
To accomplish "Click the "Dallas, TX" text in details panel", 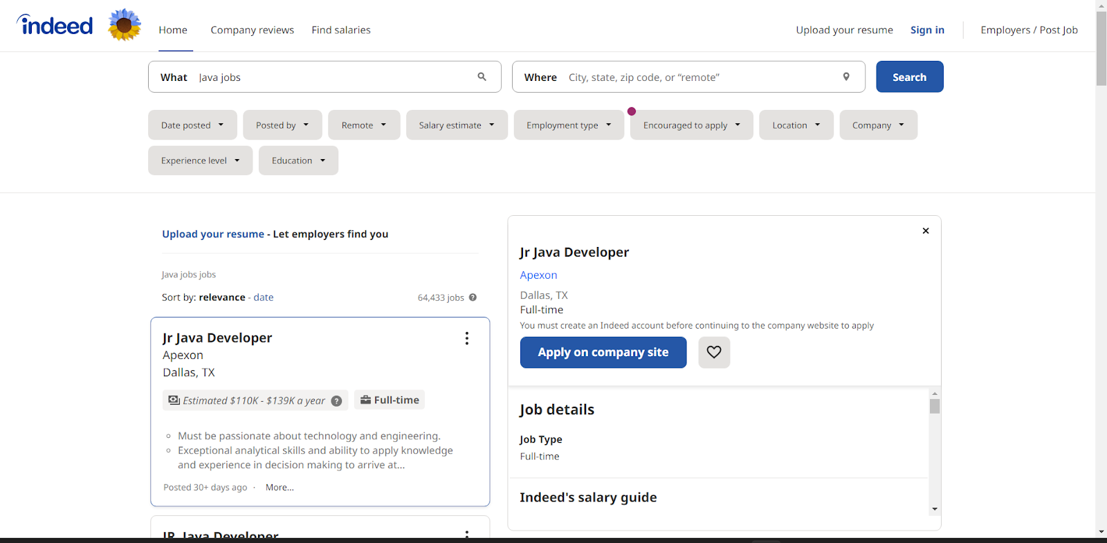I will pyautogui.click(x=544, y=295).
